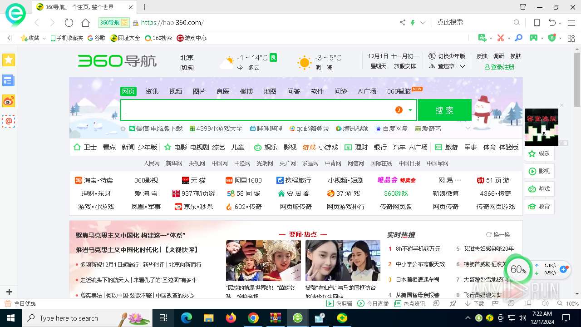Click the scissors screenshot tool icon

pyautogui.click(x=500, y=38)
